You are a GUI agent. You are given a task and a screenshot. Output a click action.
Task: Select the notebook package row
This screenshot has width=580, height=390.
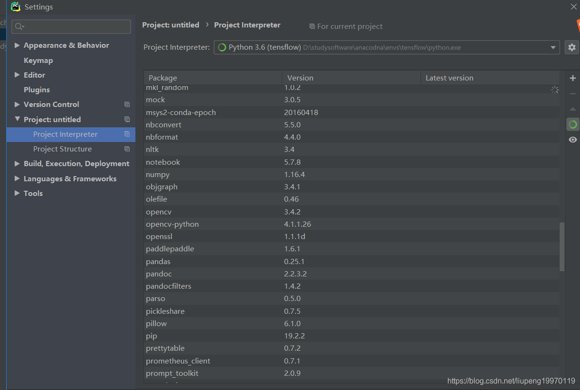click(x=352, y=162)
